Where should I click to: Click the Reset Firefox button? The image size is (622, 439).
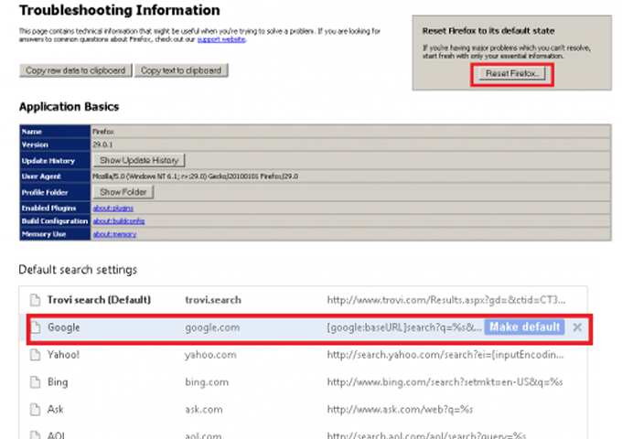pos(511,74)
